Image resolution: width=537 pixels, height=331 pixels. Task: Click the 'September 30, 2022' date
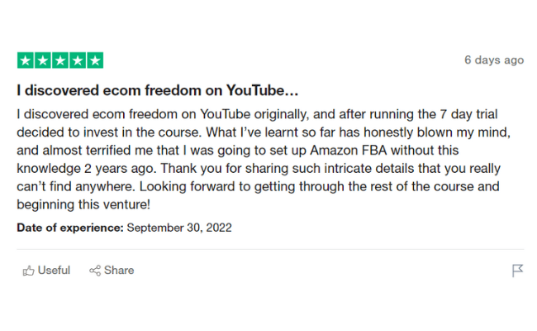pos(179,228)
